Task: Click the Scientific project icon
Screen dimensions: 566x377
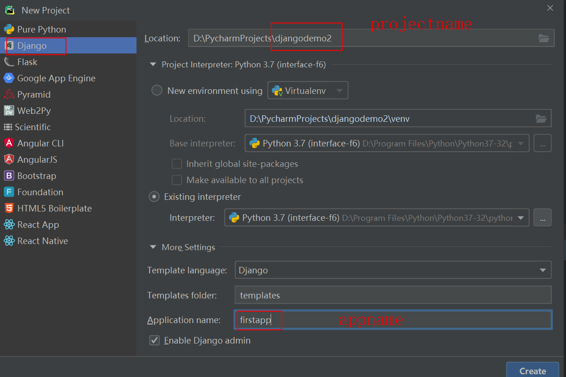Action: (8, 127)
